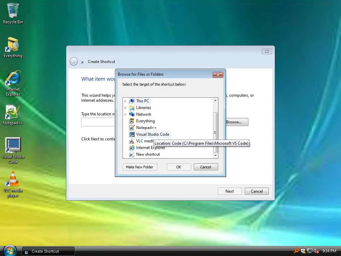This screenshot has width=341, height=256.
Task: Select the VLC media player desktop shortcut
Action: pos(13,185)
